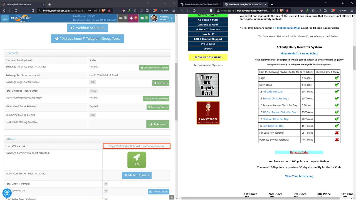Image resolution: width=356 pixels, height=200 pixels.
Task: Open site settings icon in left address bar
Action: coord(40,11)
